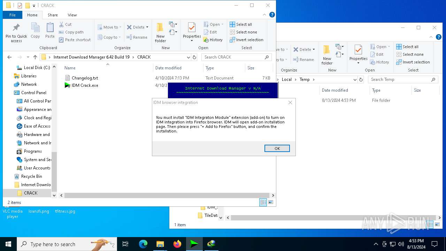Open Microsoft Edge from taskbar
The height and width of the screenshot is (251, 446).
coord(143,244)
